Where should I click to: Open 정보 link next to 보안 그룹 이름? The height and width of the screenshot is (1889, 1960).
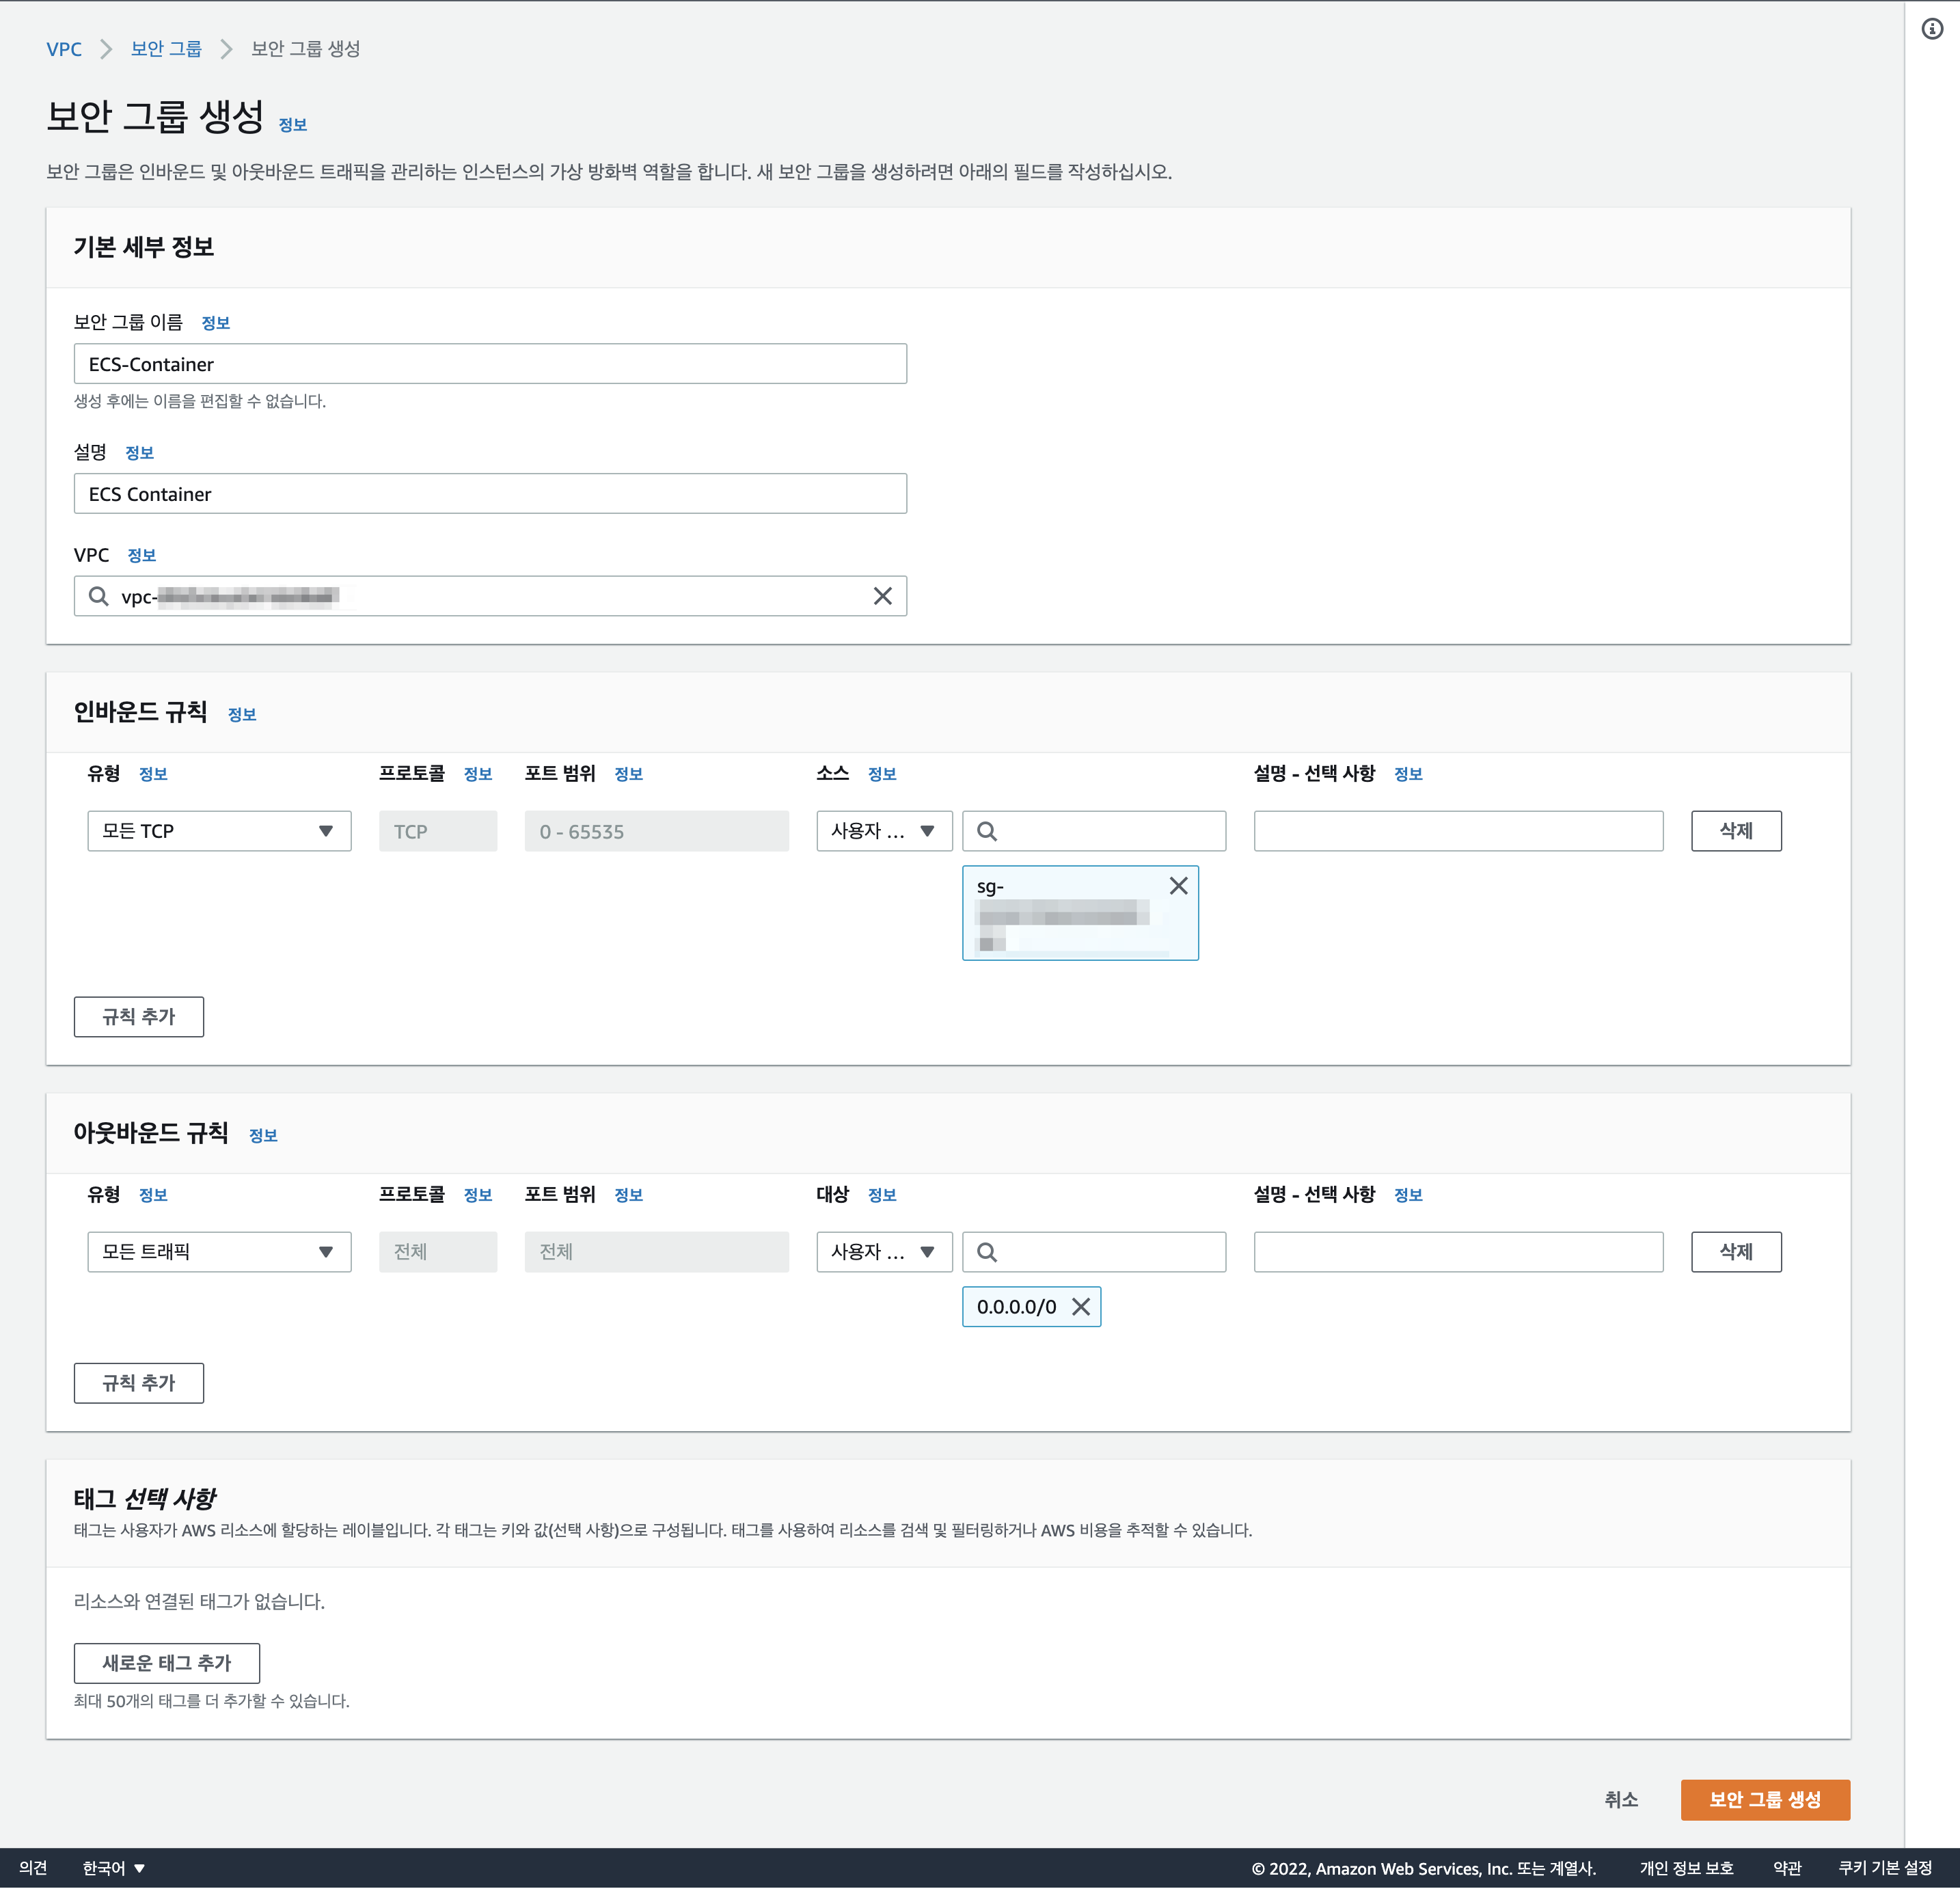click(216, 323)
